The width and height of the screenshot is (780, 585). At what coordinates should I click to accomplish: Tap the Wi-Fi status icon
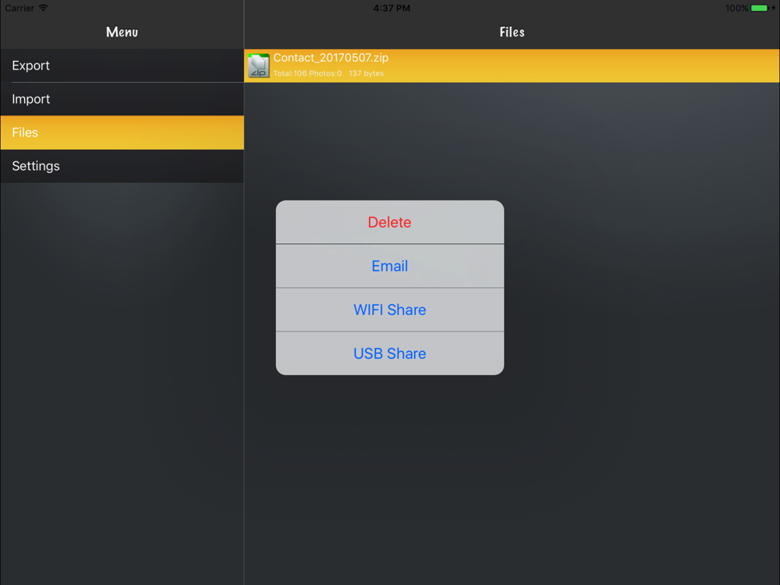[43, 8]
